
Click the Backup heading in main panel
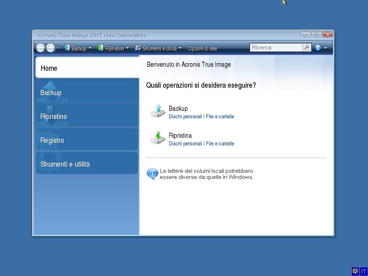pos(178,109)
